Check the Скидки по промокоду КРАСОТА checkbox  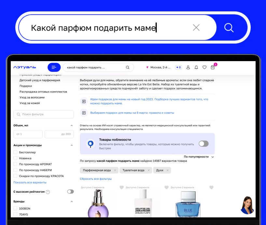(15, 176)
